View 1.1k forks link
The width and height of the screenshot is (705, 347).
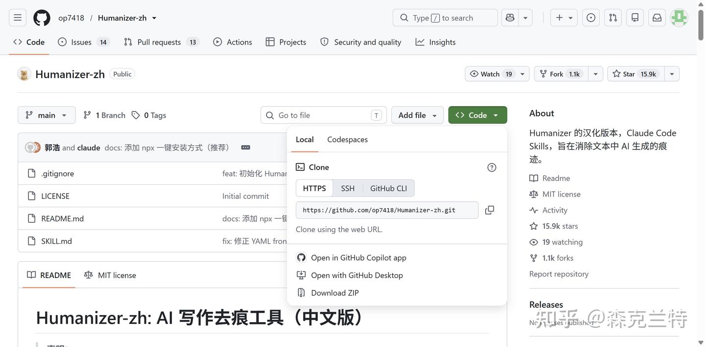tap(551, 258)
